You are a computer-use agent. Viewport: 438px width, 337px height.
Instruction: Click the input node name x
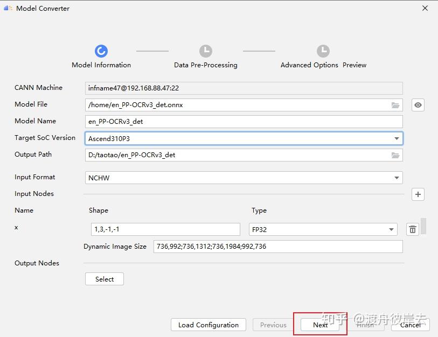click(16, 228)
